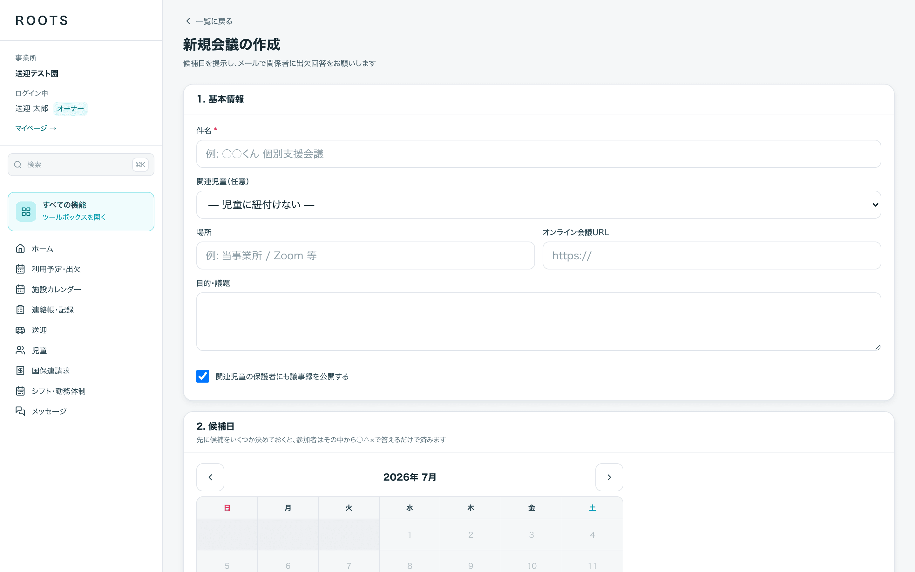The image size is (915, 572).
Task: Click the 土 weekday header
Action: [x=592, y=508]
